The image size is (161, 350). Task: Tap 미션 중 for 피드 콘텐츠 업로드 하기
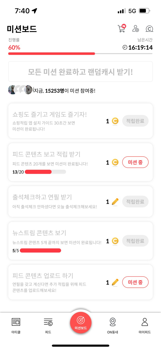(x=135, y=282)
